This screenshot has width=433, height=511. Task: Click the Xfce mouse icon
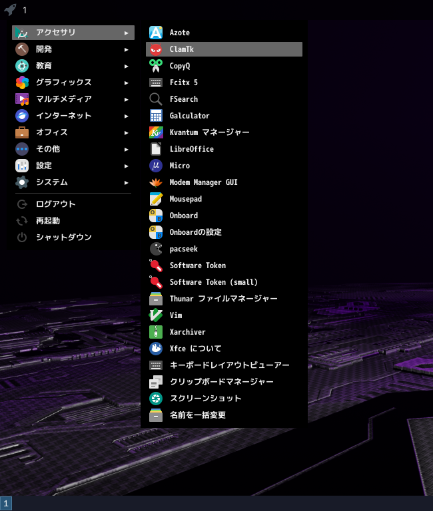(156, 349)
